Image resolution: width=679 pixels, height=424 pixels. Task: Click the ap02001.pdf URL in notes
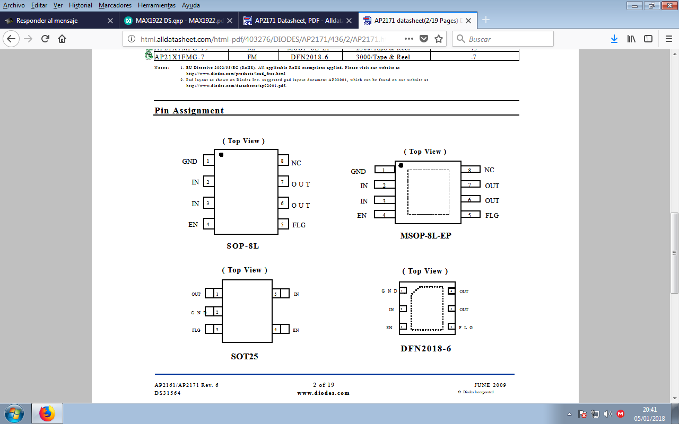coord(237,85)
